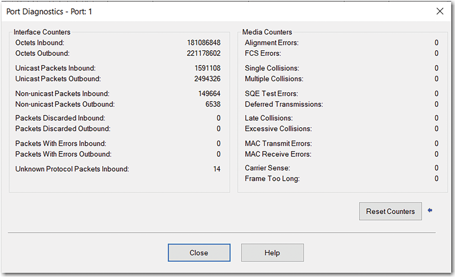Select the Unknown Protocol Packets Inbound value
455x277 pixels.
pos(216,169)
